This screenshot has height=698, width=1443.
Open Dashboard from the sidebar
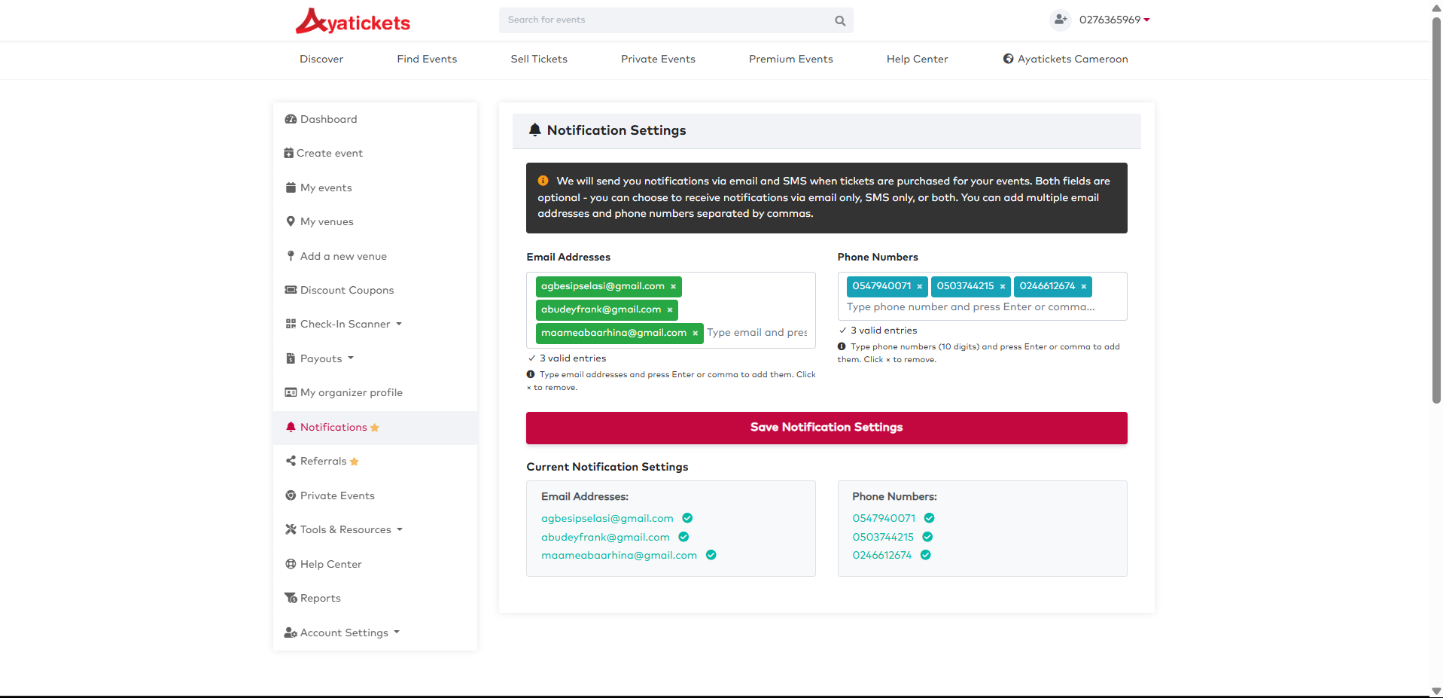coord(328,120)
